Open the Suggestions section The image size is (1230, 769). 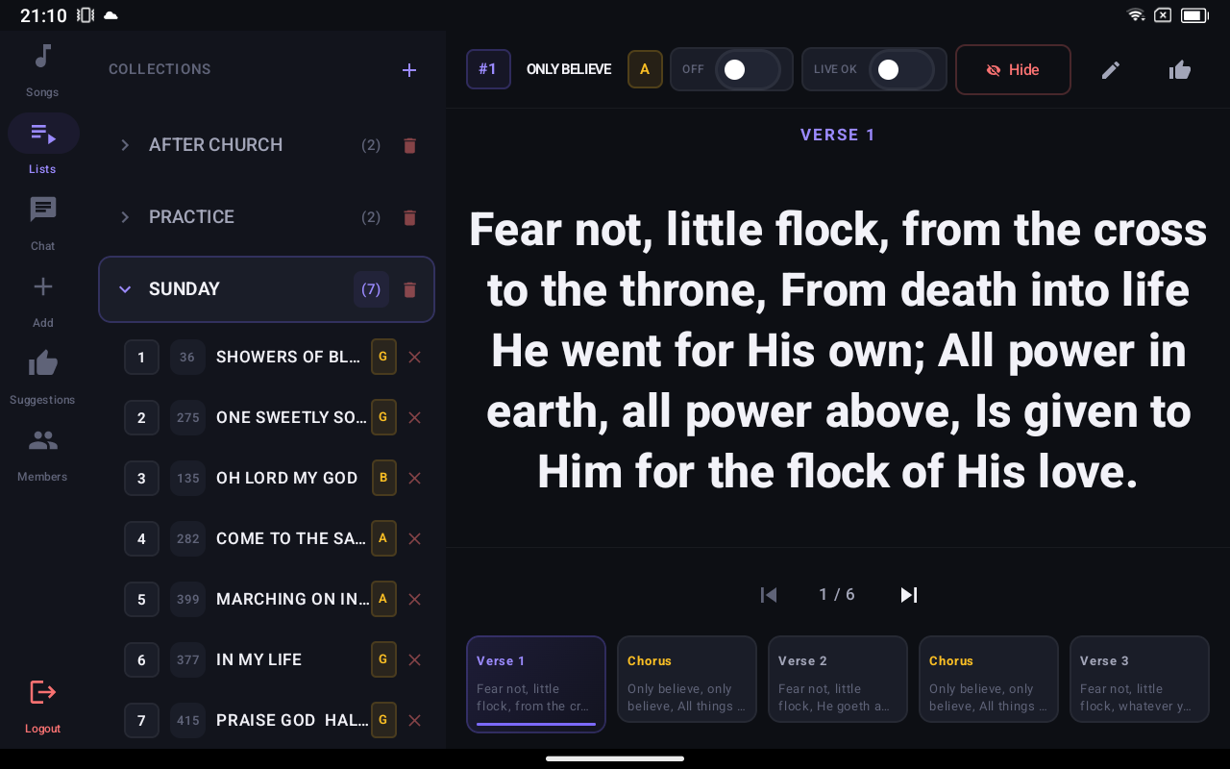[42, 377]
